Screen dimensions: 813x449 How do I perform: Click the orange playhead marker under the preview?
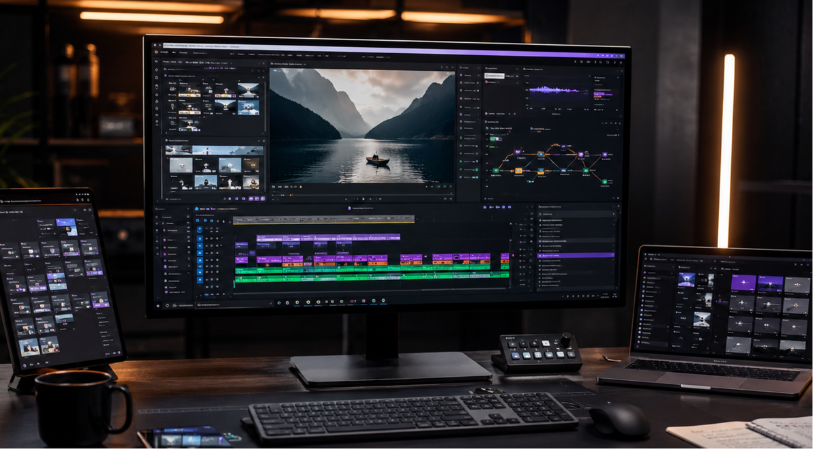point(291,196)
